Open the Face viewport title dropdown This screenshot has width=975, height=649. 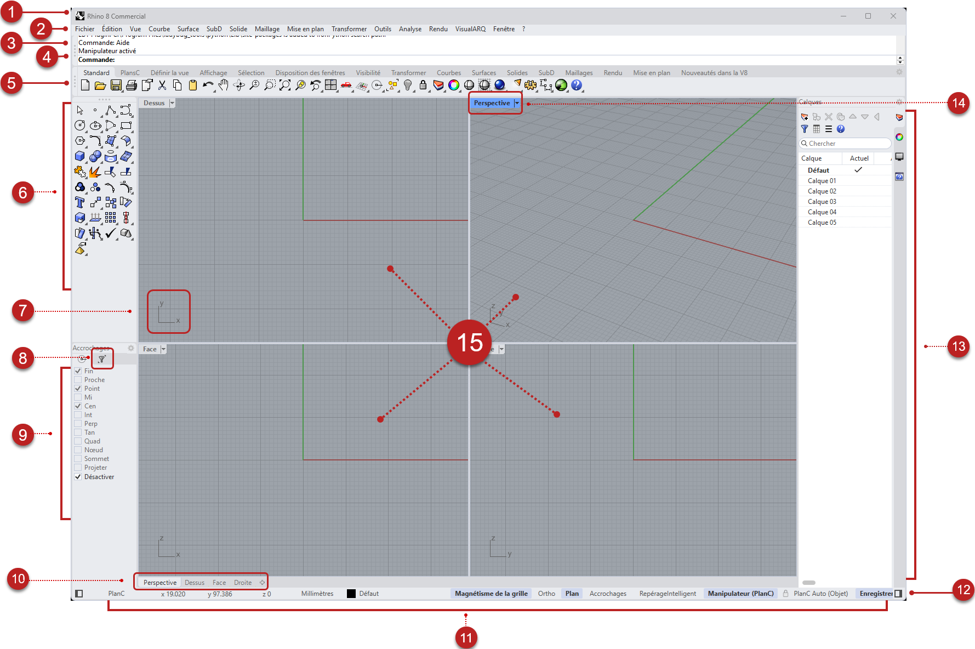(x=163, y=349)
